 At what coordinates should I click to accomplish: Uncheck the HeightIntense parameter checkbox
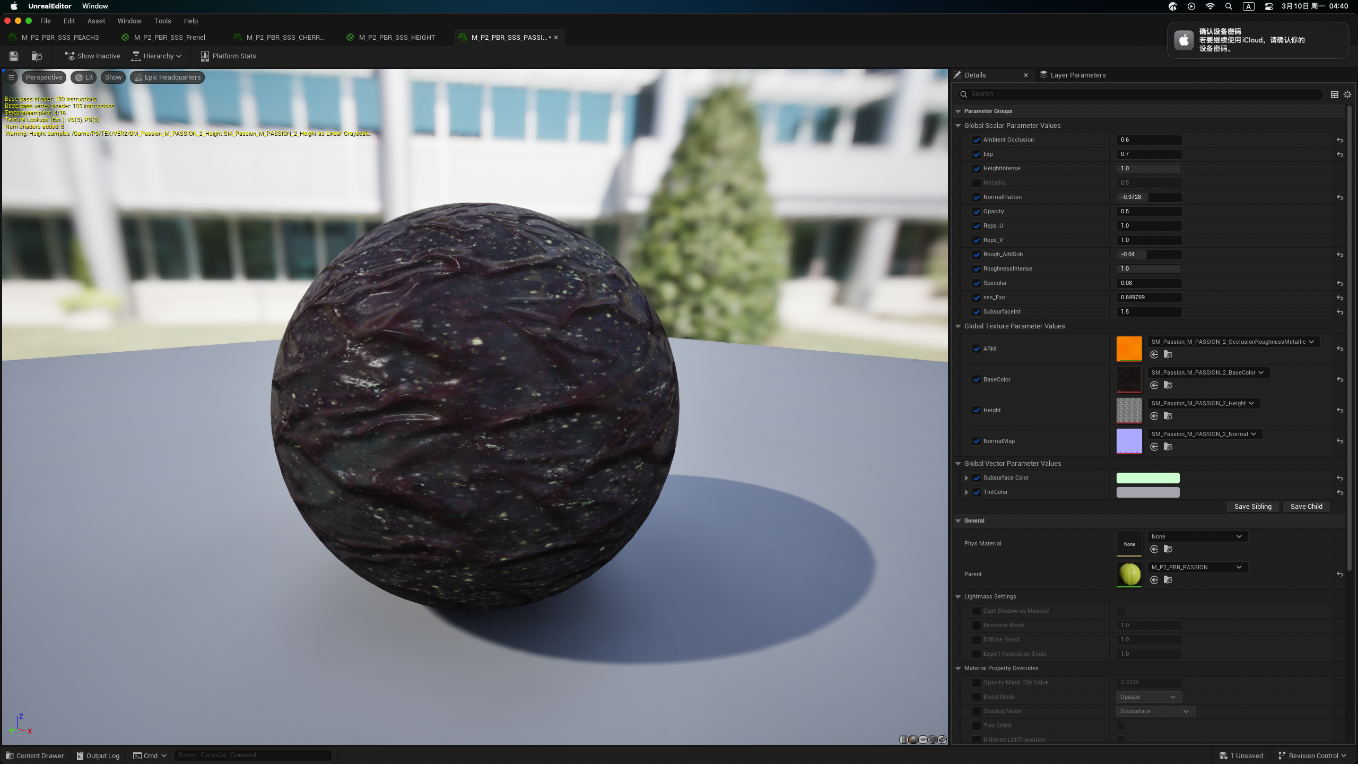coord(977,169)
